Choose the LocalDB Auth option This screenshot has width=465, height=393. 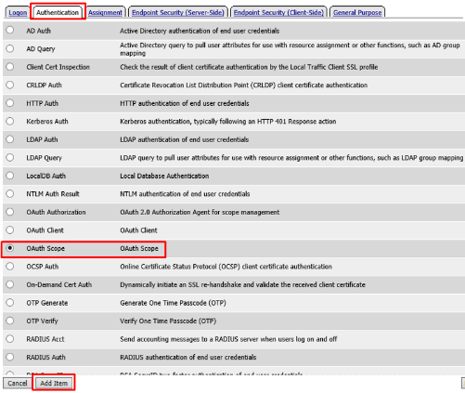[10, 176]
